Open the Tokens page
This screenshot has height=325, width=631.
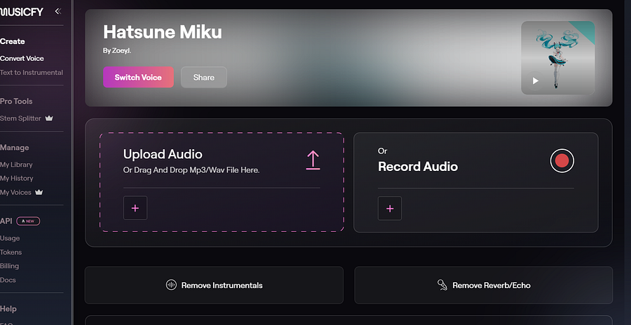click(x=11, y=252)
